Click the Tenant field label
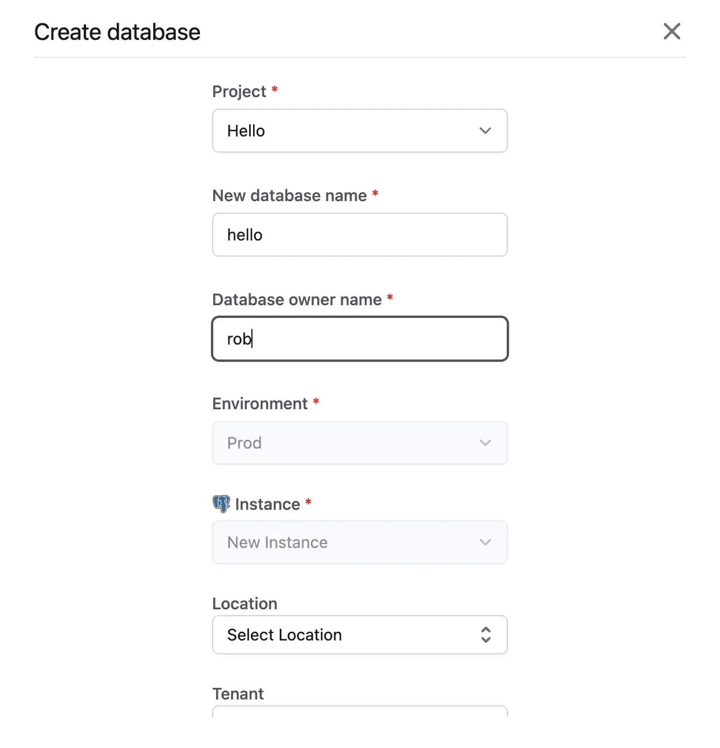720x748 pixels. [x=238, y=694]
